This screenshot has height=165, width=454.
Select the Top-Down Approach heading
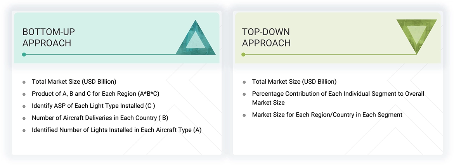[x=266, y=37]
